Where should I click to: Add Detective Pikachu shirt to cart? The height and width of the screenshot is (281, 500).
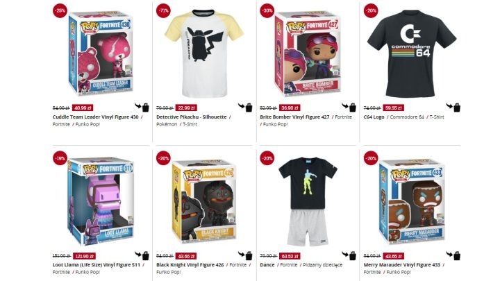click(x=246, y=107)
